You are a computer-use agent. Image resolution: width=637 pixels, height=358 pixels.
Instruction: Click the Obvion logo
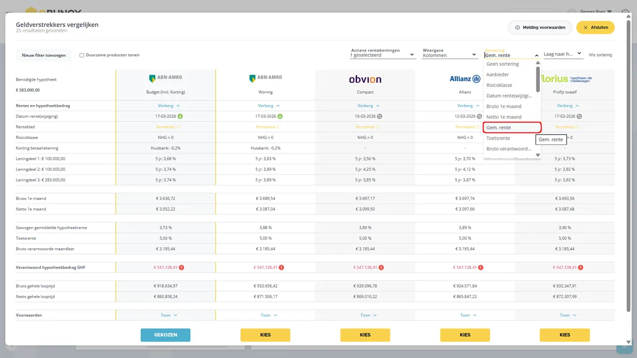click(x=365, y=79)
